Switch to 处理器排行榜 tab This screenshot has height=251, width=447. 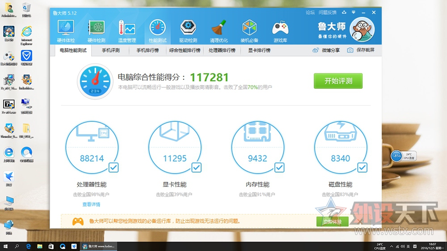pos(222,50)
